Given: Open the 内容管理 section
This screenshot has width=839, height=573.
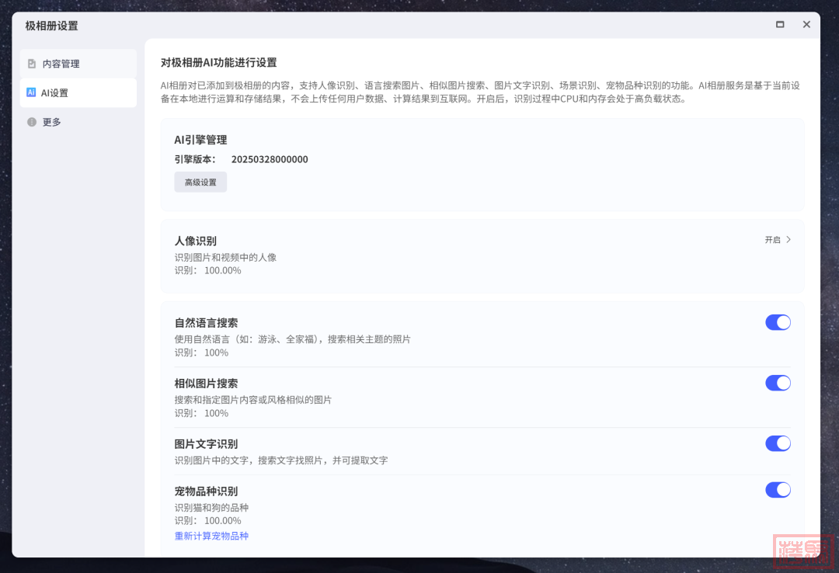Looking at the screenshot, I should pyautogui.click(x=78, y=64).
